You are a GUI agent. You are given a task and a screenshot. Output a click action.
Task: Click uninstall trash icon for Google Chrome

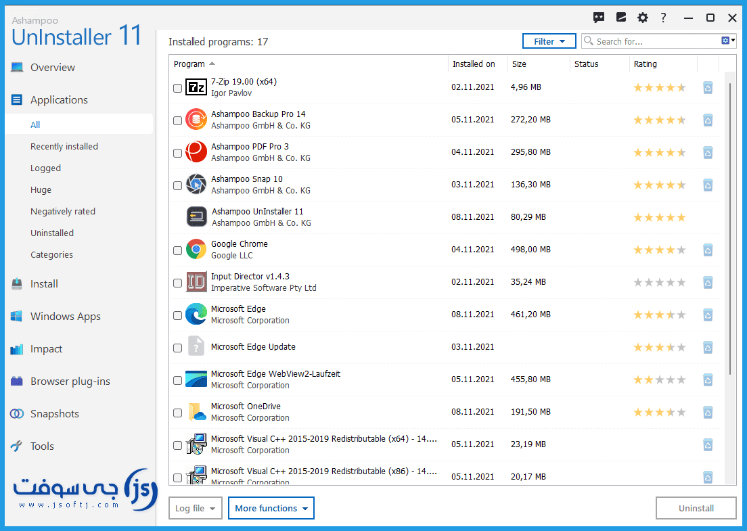click(708, 250)
